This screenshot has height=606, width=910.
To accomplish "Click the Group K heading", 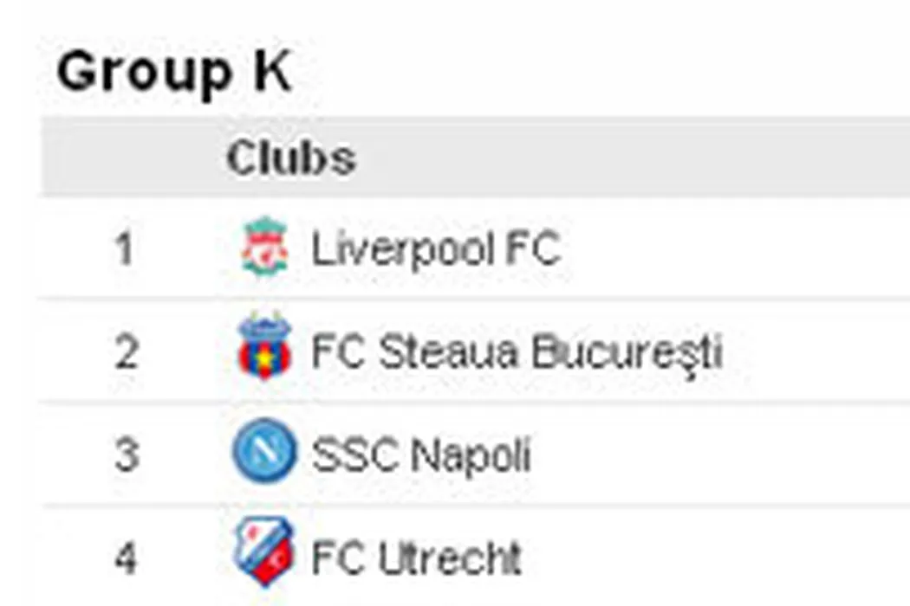I will click(x=173, y=72).
